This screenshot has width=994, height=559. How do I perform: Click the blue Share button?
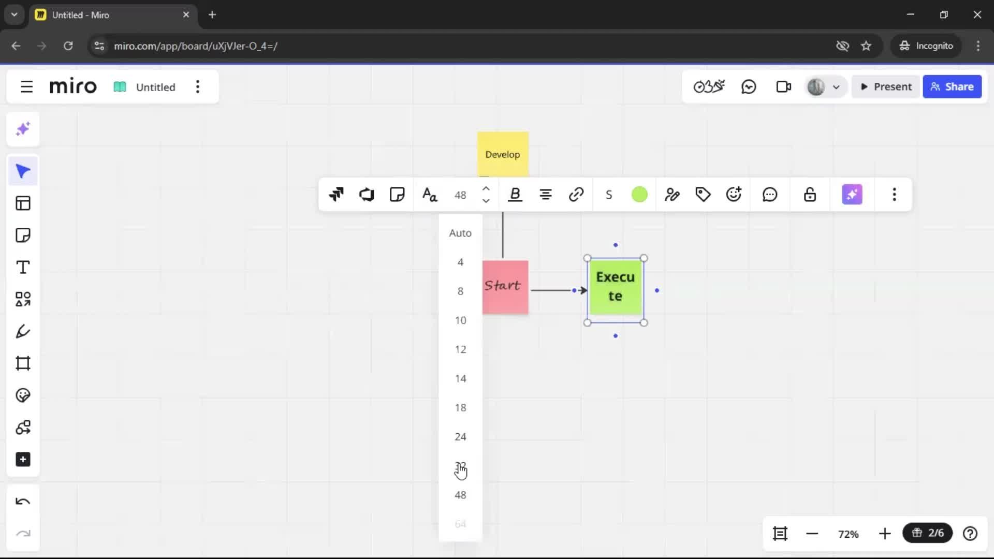point(952,87)
